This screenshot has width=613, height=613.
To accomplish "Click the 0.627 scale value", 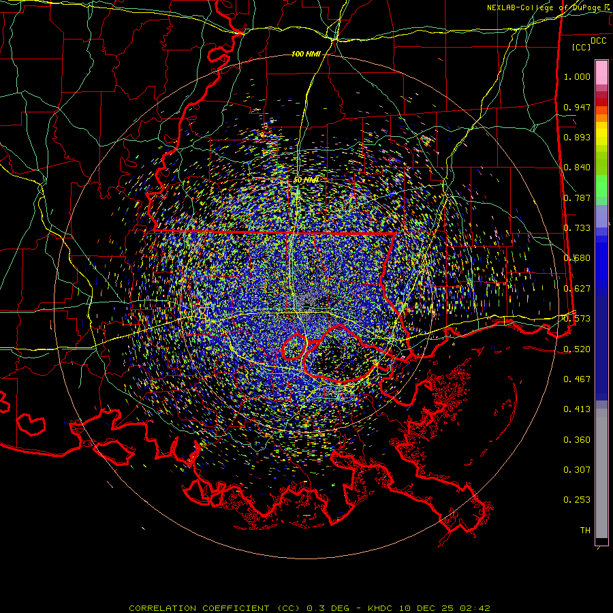I will pos(577,289).
